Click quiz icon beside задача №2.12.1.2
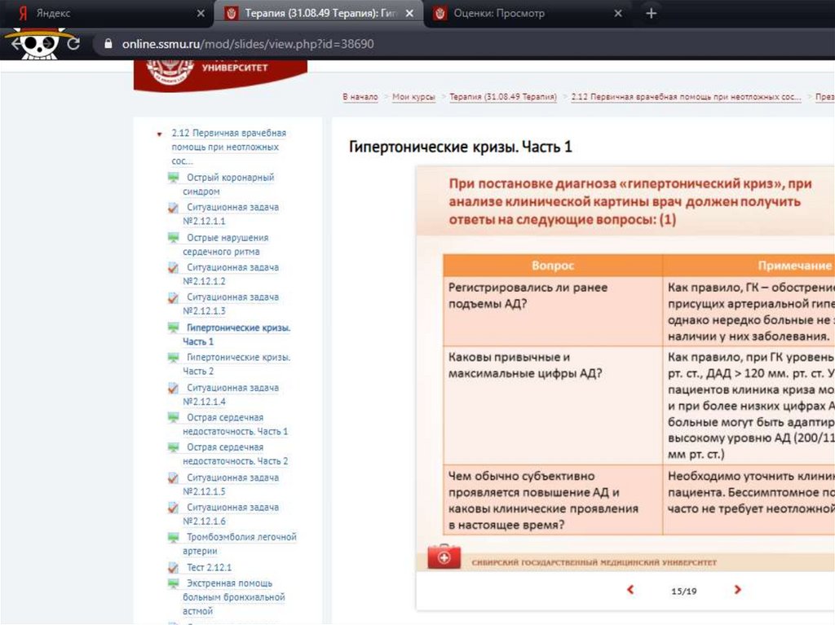This screenshot has height=625, width=835. [x=173, y=268]
